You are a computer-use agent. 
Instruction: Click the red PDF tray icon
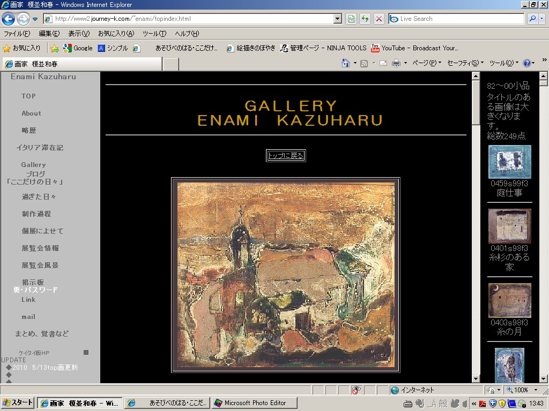[x=483, y=404]
